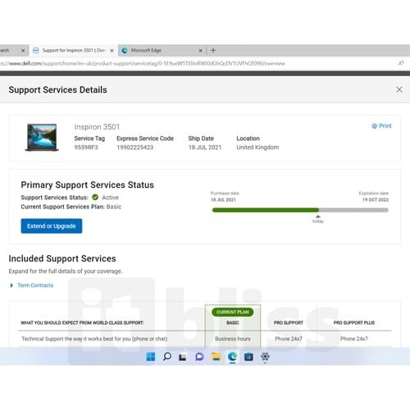Close the Microsoft Edge tab
The width and height of the screenshot is (410, 410).
click(200, 51)
